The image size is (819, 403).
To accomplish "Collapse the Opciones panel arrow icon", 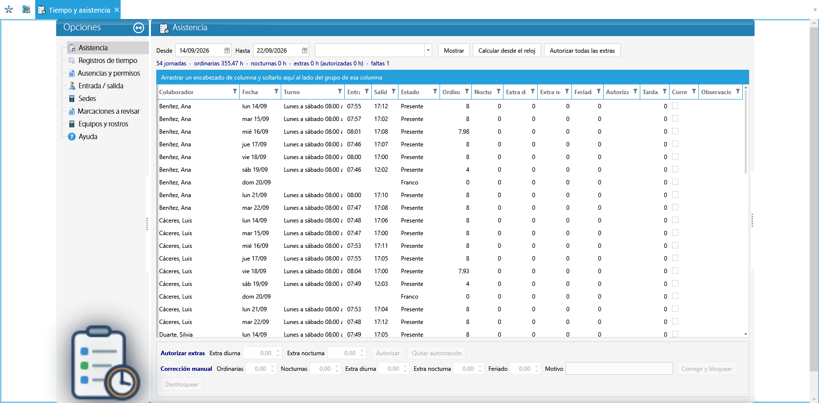I will 139,28.
